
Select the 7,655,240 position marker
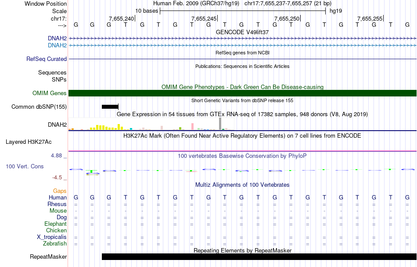coord(121,18)
